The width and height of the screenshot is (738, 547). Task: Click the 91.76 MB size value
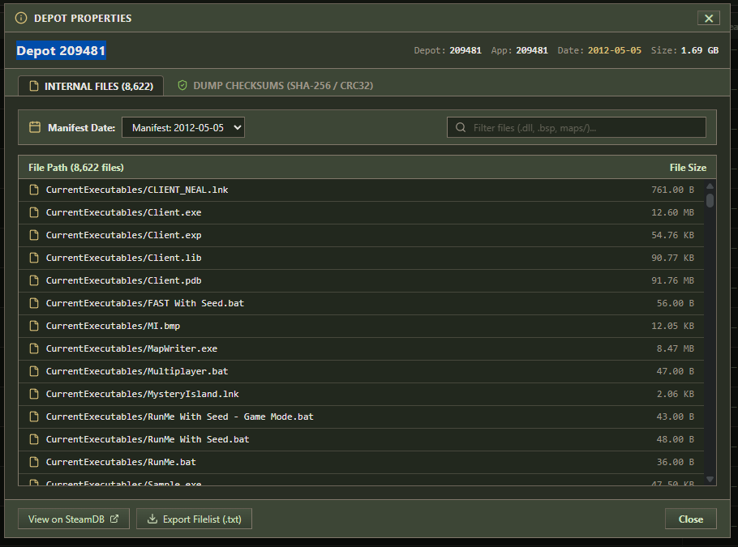click(x=672, y=280)
